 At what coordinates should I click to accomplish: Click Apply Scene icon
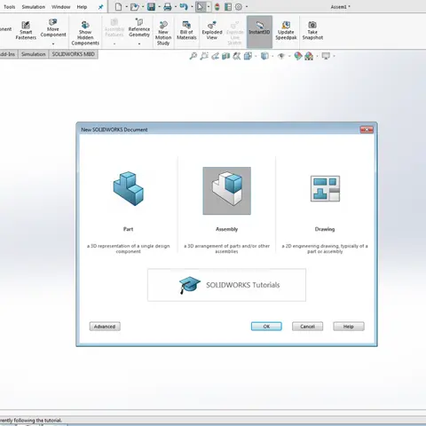[x=309, y=56]
